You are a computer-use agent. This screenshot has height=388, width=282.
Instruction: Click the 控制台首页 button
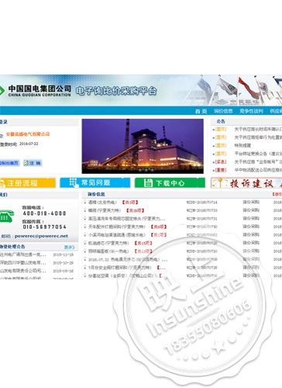[9, 163]
